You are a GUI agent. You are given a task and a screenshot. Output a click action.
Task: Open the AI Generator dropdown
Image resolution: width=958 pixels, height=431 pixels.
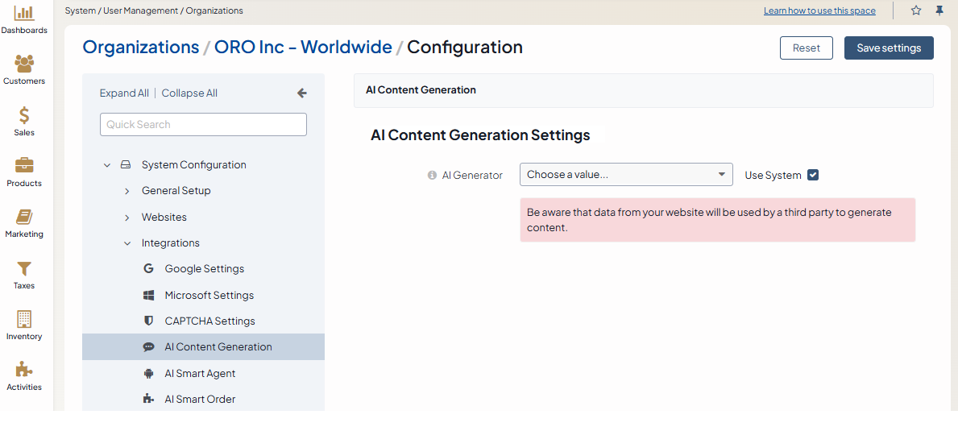click(626, 175)
